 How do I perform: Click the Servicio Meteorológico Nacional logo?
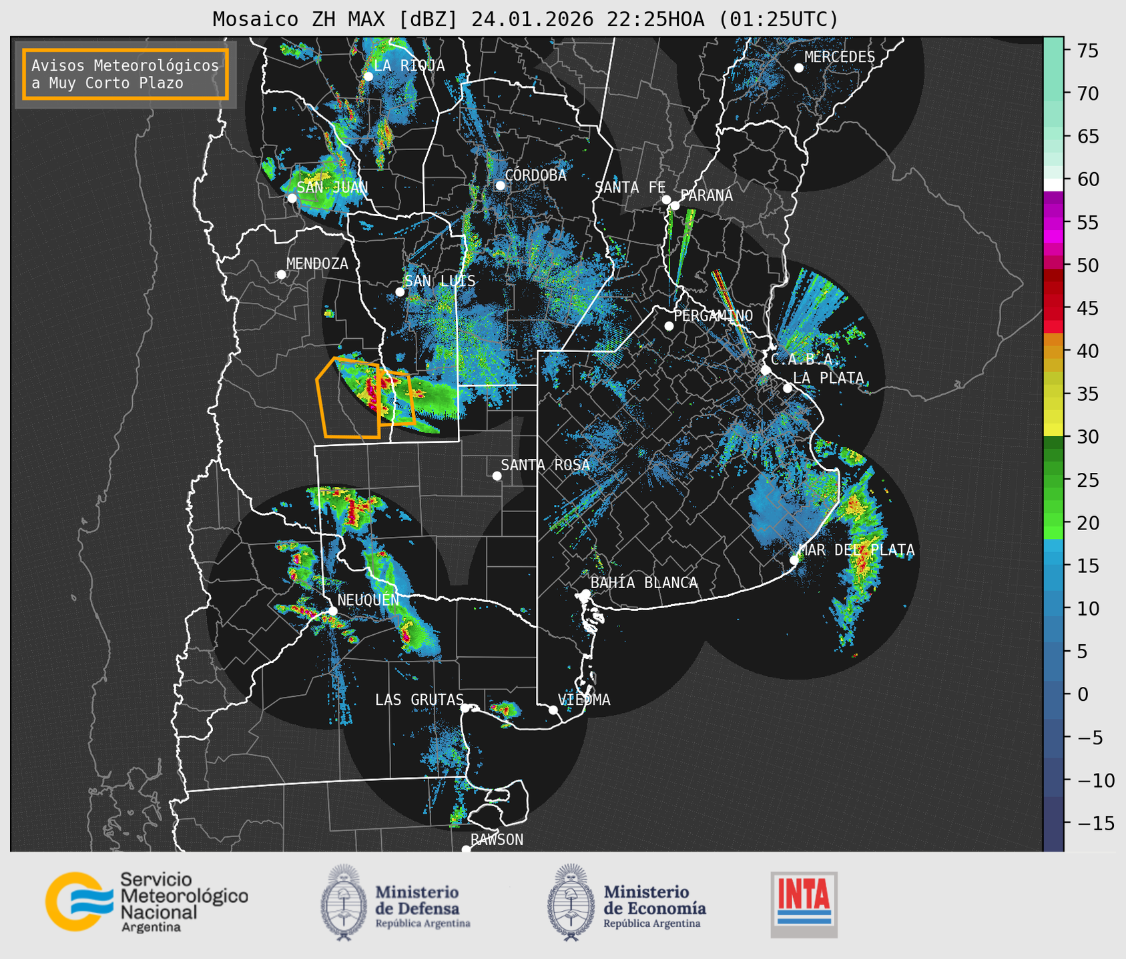tap(147, 902)
